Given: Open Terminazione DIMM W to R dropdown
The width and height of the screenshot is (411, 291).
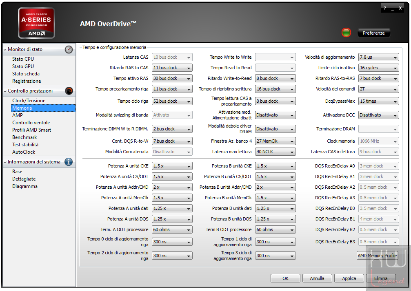Looking at the screenshot, I should 172,129.
